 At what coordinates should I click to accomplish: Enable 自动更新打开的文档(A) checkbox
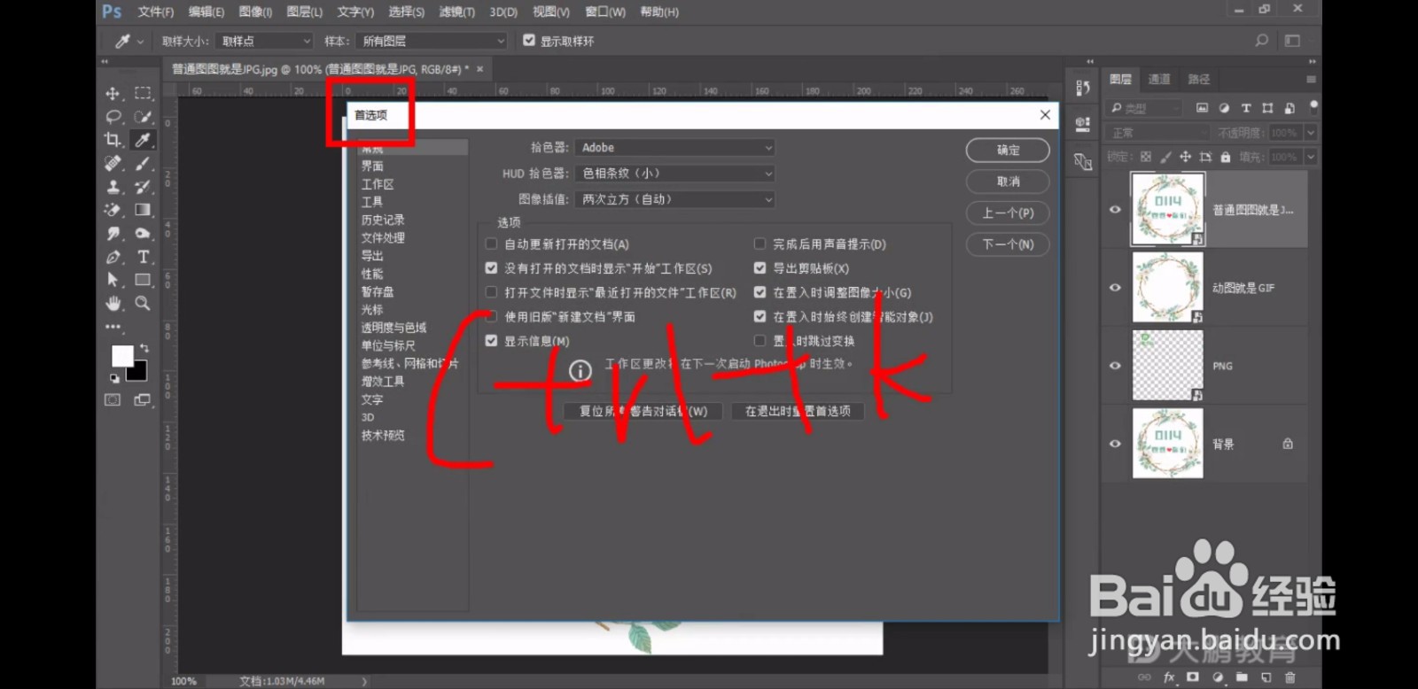[x=491, y=244]
